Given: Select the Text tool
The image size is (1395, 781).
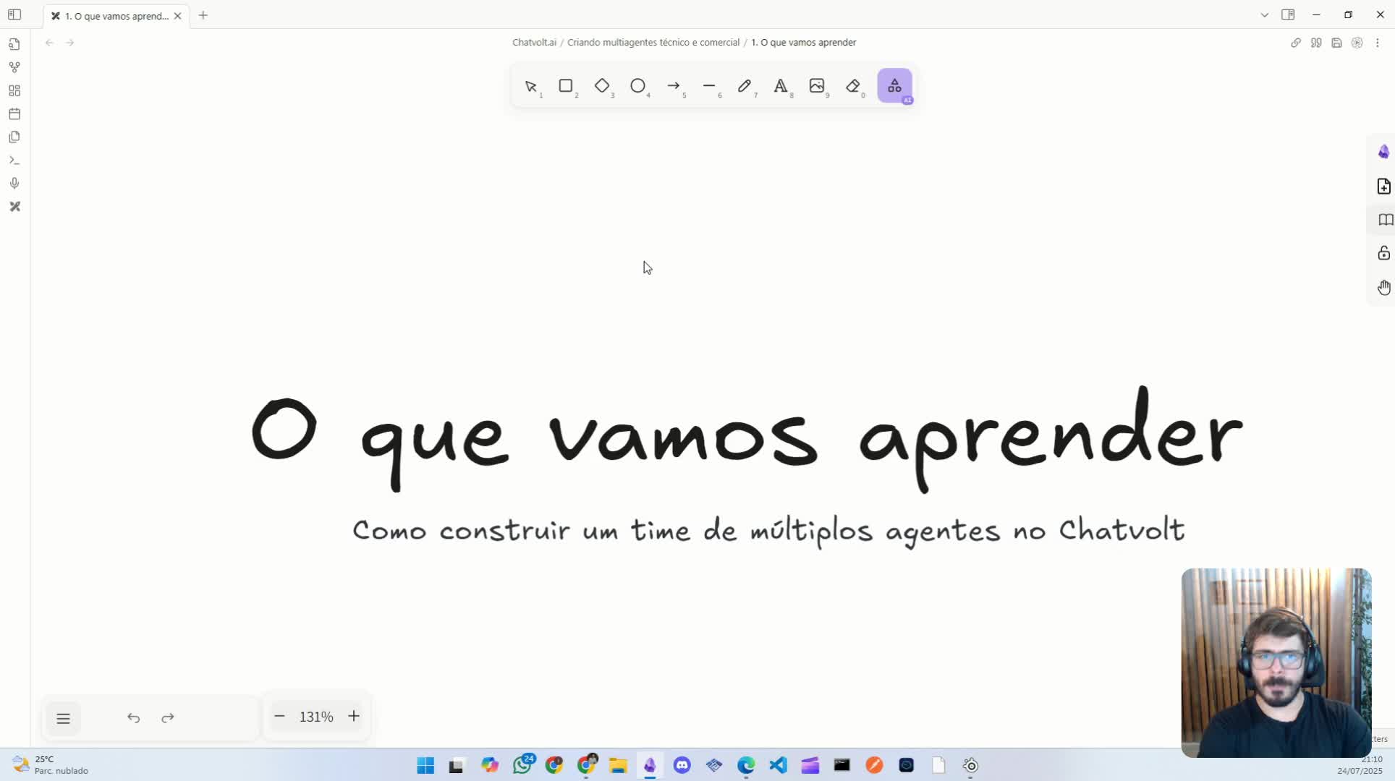Looking at the screenshot, I should pyautogui.click(x=781, y=86).
